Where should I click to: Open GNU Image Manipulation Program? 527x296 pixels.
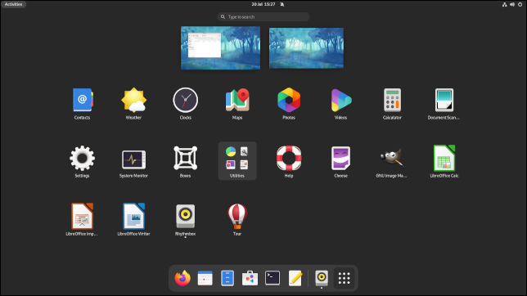pyautogui.click(x=391, y=162)
